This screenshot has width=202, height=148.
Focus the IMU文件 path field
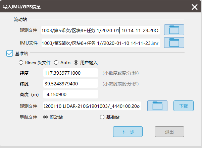101,43
